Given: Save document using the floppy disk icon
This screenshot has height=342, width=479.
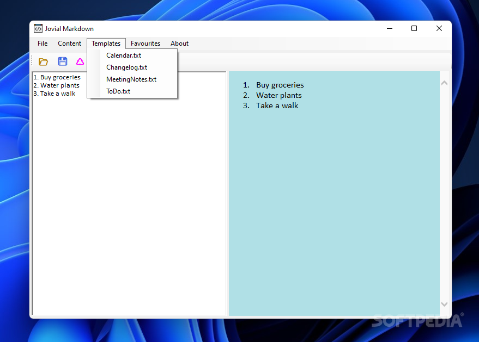Looking at the screenshot, I should (x=63, y=61).
